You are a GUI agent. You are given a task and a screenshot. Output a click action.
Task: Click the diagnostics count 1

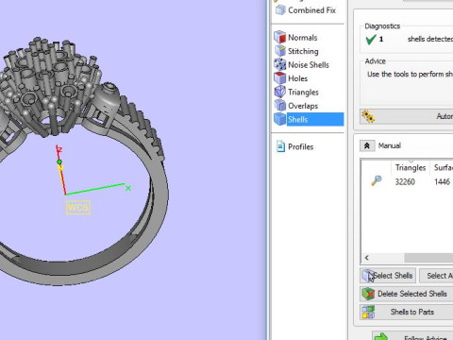point(381,40)
